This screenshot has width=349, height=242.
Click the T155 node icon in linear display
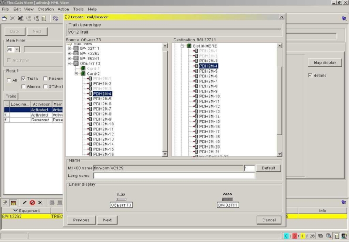pyautogui.click(x=121, y=199)
